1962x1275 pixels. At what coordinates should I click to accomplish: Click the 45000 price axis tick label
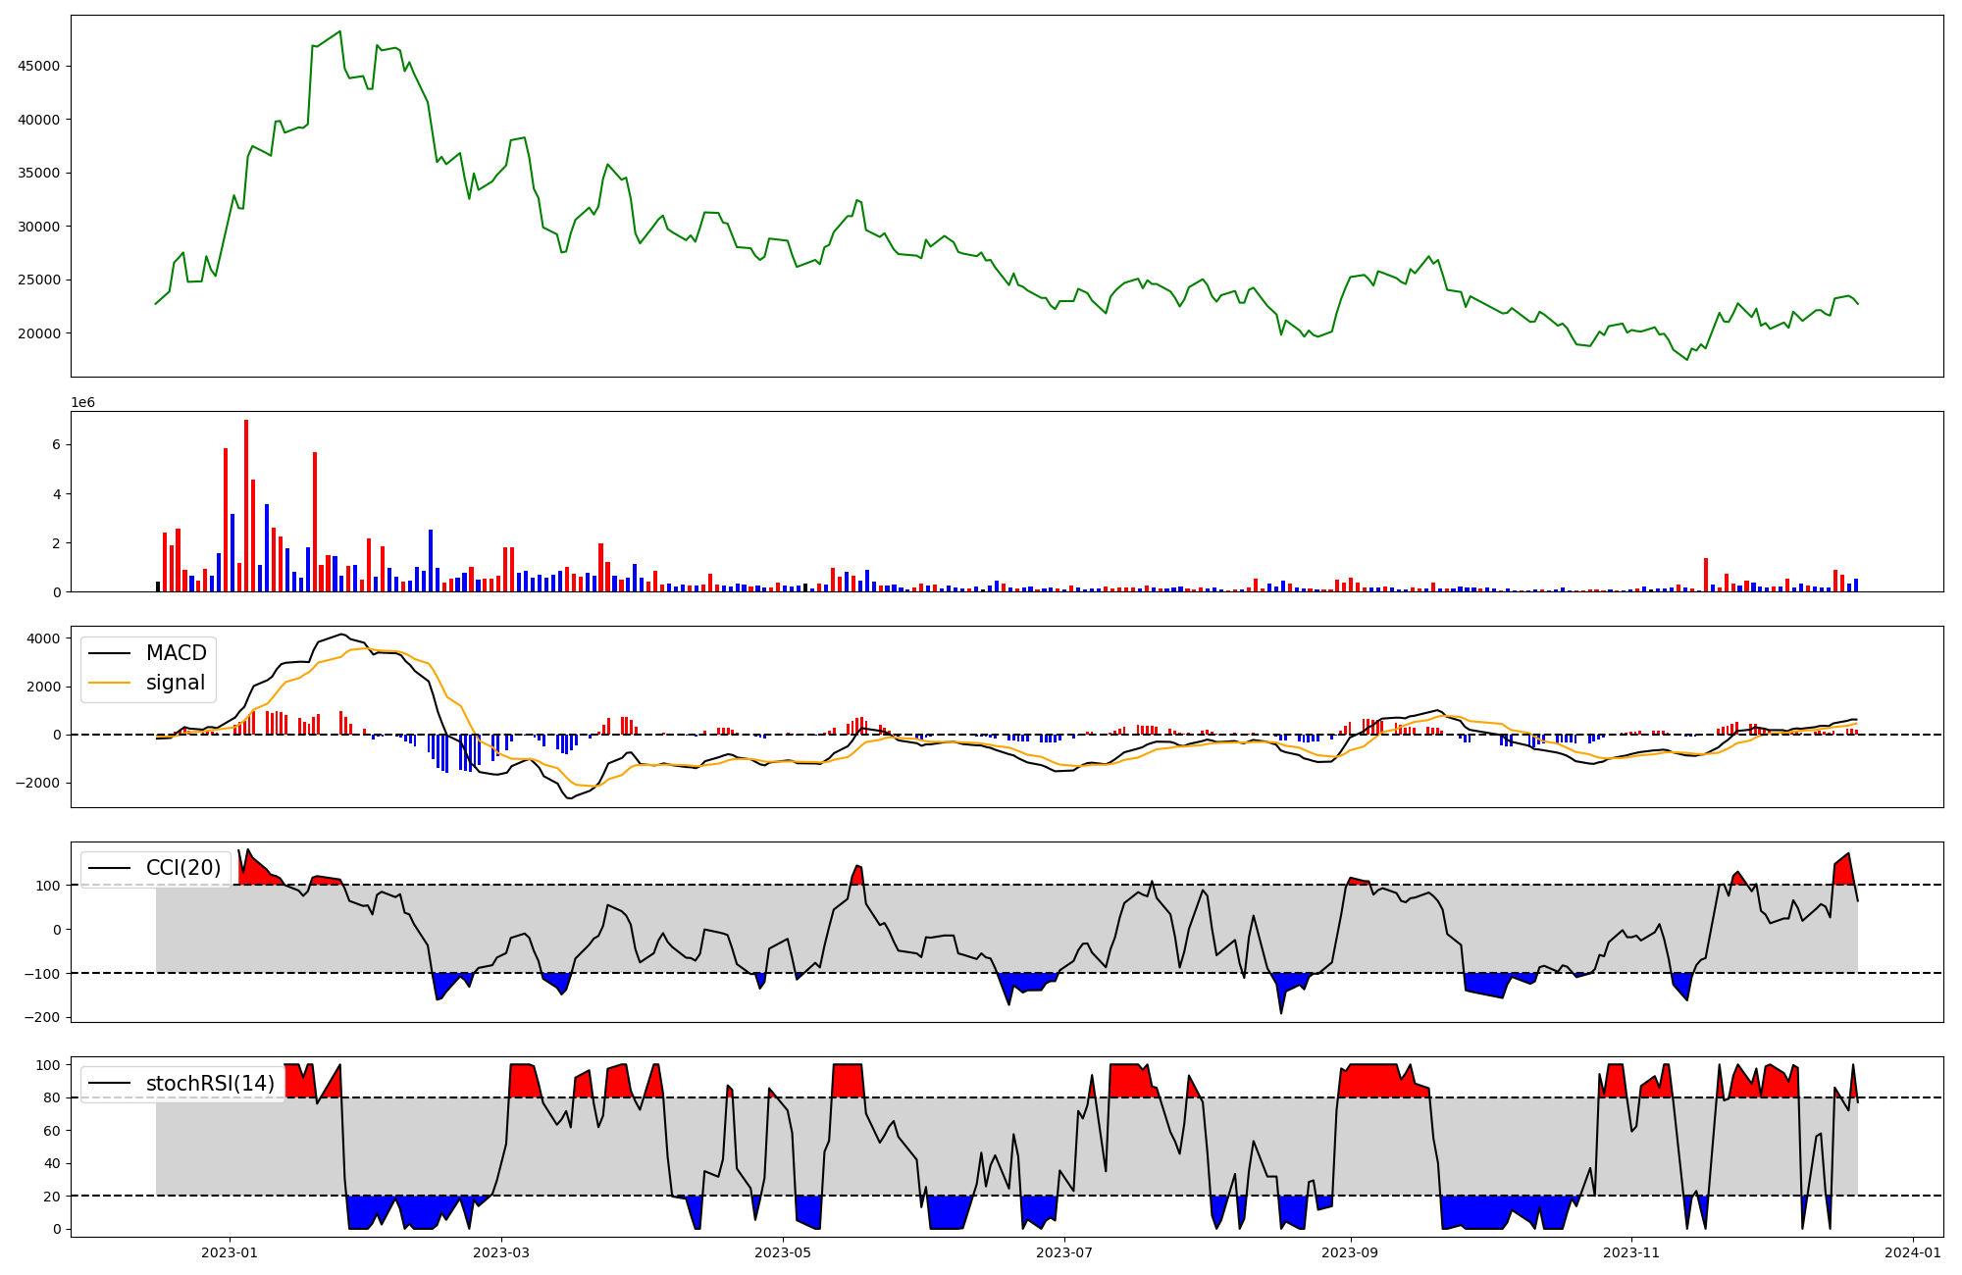pyautogui.click(x=39, y=67)
